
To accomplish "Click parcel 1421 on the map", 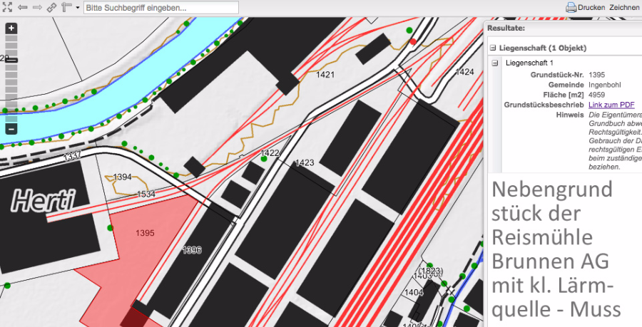I will point(325,74).
